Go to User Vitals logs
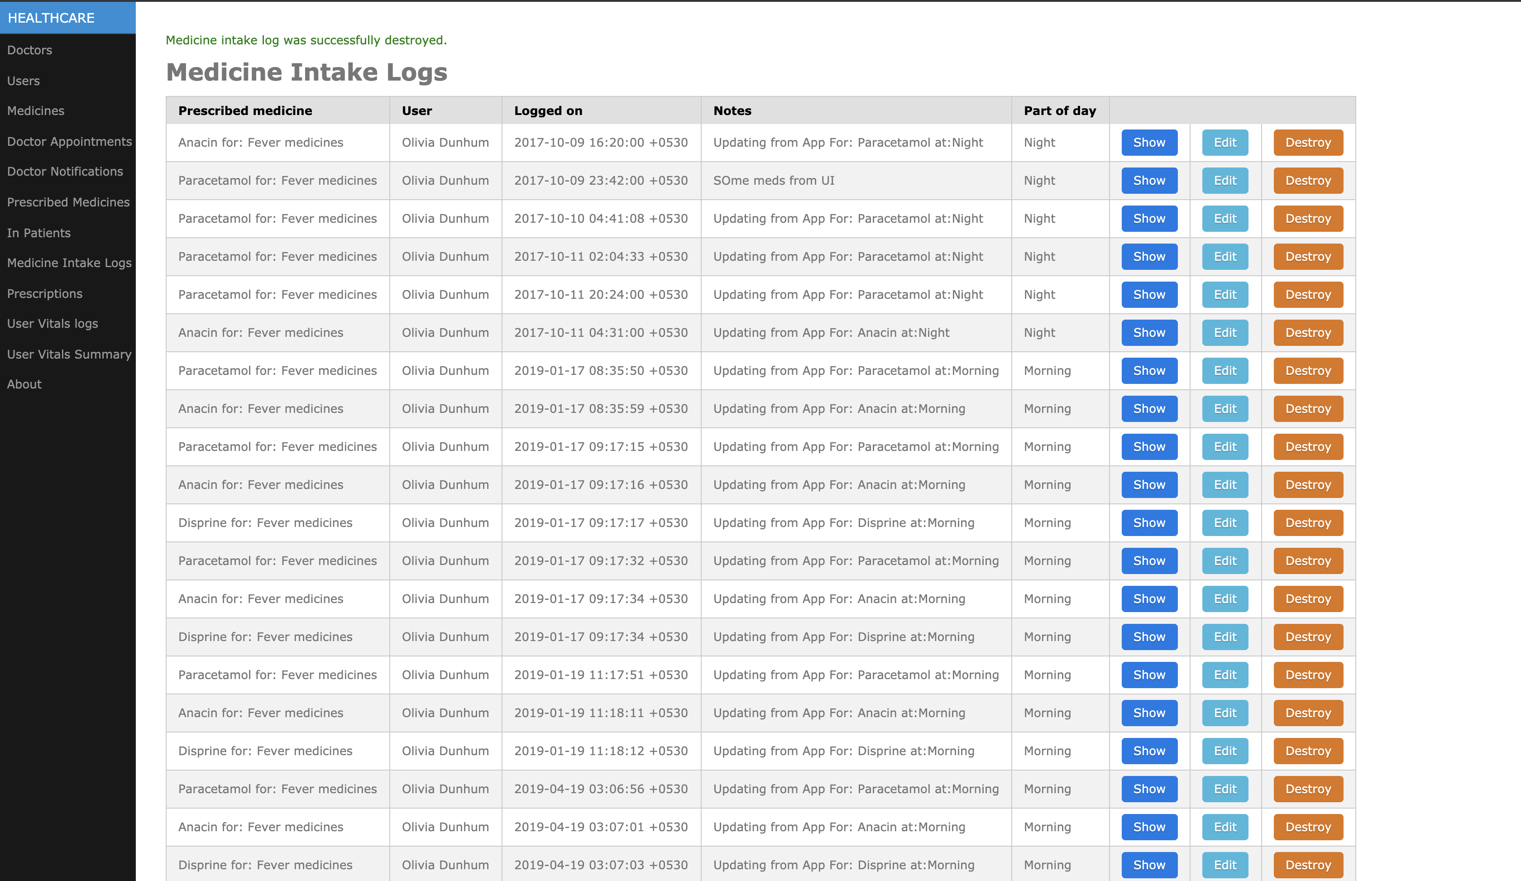 [53, 323]
